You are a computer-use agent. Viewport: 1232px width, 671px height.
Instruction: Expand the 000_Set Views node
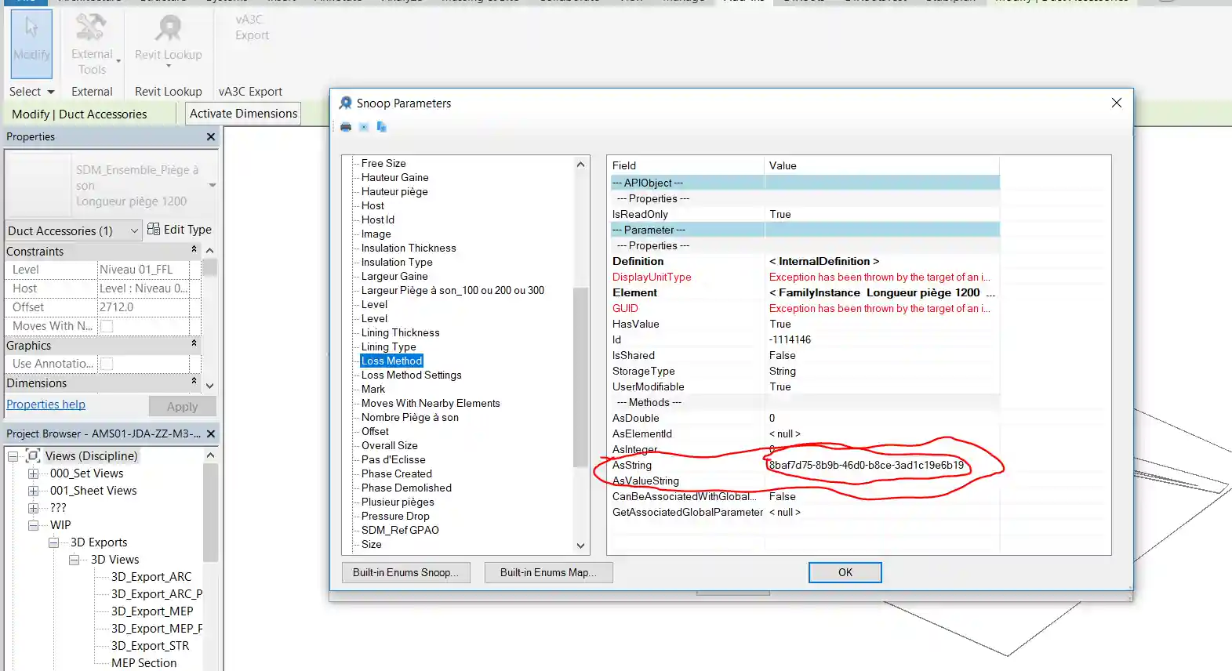tap(33, 473)
